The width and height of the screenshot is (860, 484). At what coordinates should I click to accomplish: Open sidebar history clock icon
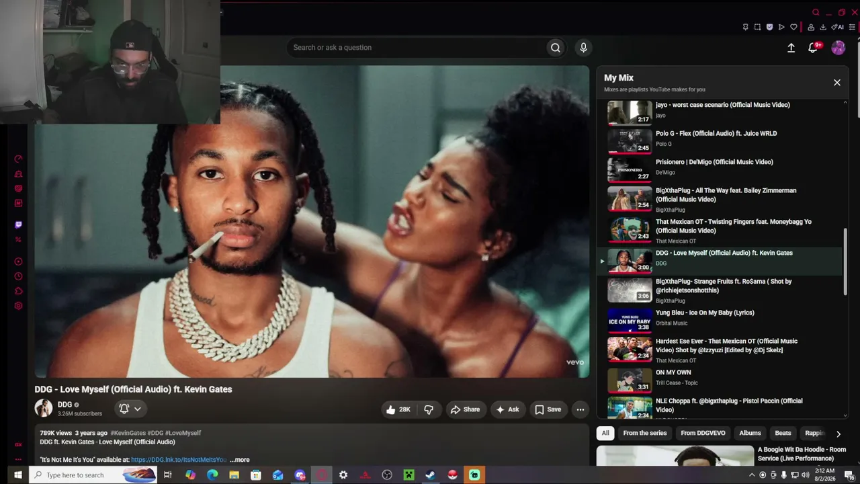pyautogui.click(x=18, y=276)
